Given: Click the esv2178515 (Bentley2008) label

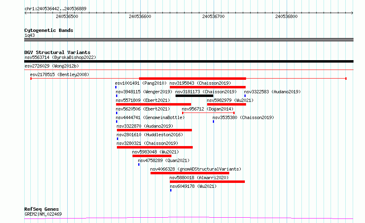Looking at the screenshot, I should pyautogui.click(x=59, y=74).
